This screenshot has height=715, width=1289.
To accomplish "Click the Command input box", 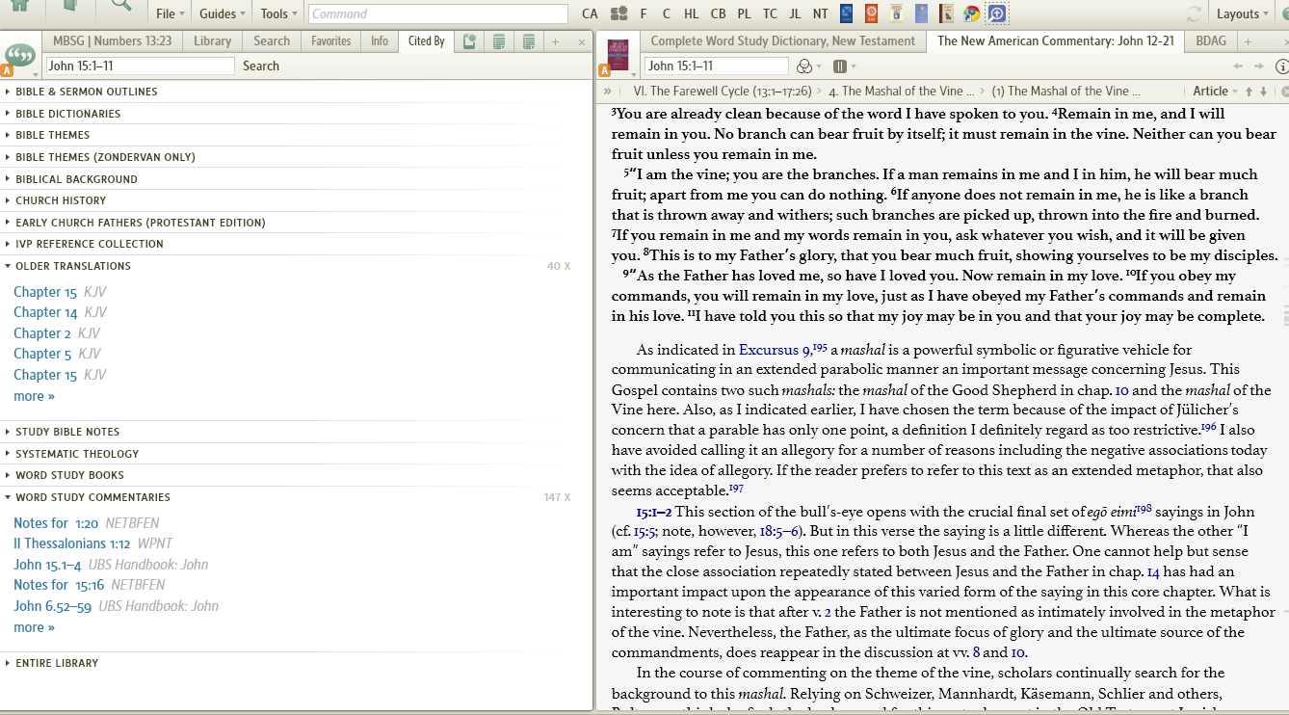I will [438, 13].
